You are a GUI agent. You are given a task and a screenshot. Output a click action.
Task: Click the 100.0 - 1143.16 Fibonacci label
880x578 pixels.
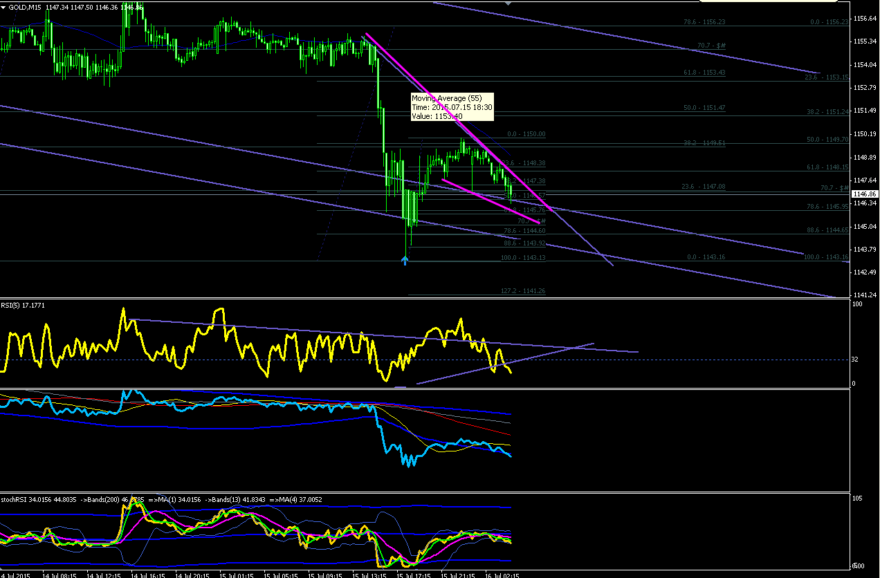click(827, 257)
